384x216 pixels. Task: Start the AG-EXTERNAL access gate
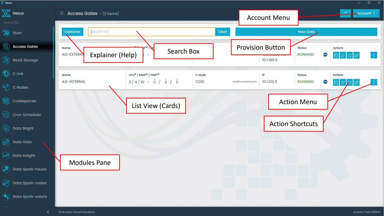(x=343, y=55)
